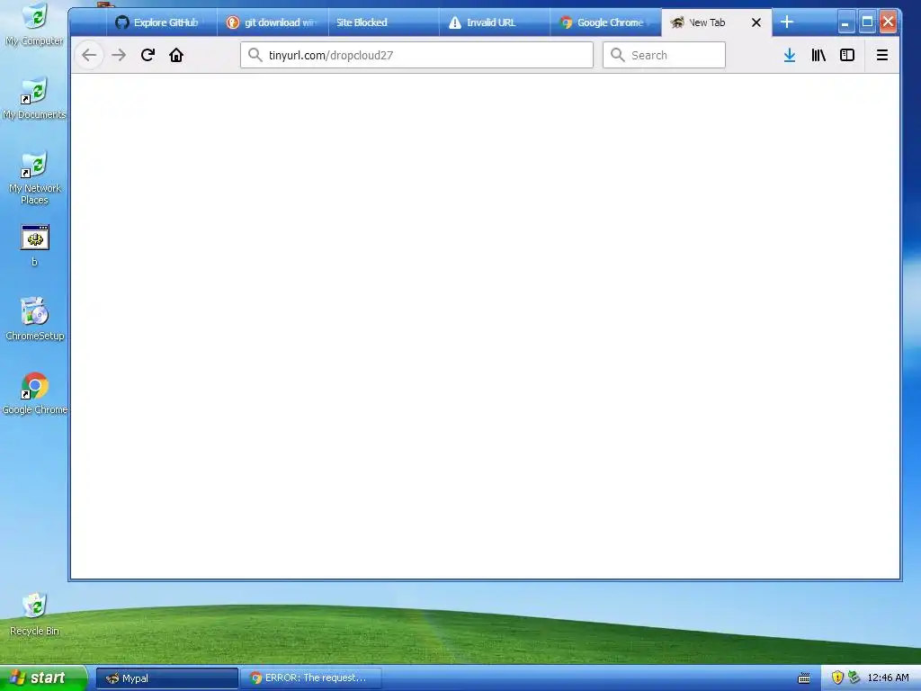The width and height of the screenshot is (921, 691).
Task: Open the Windows start menu
Action: 43,678
